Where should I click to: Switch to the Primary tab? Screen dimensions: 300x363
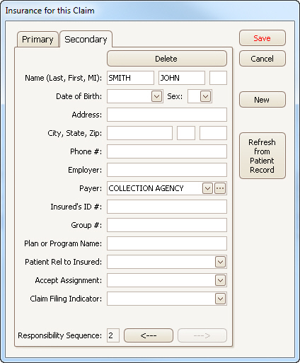pos(37,39)
